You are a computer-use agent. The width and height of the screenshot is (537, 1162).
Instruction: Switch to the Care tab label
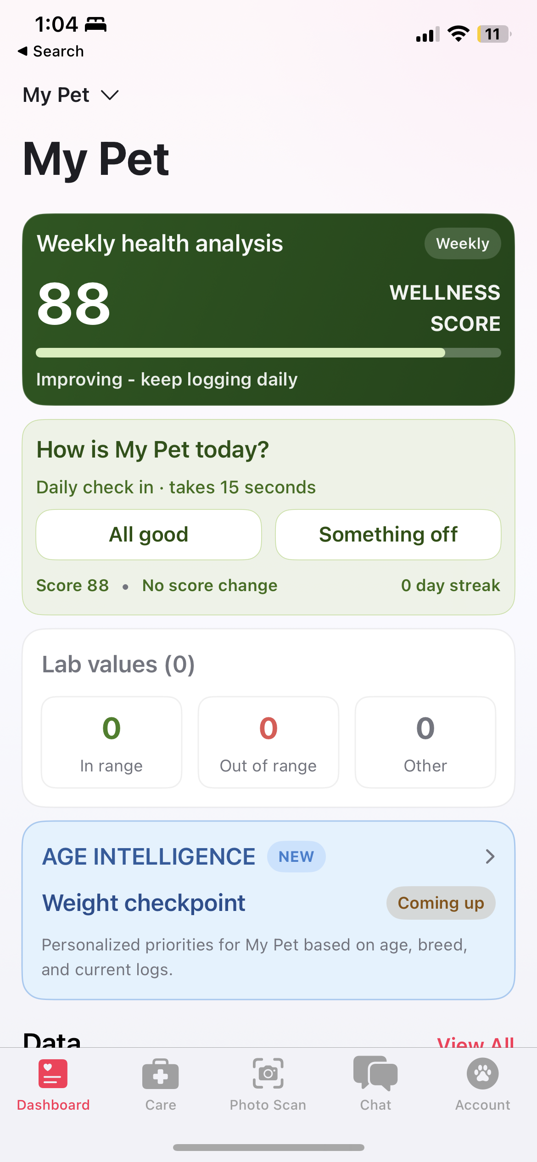click(161, 1105)
